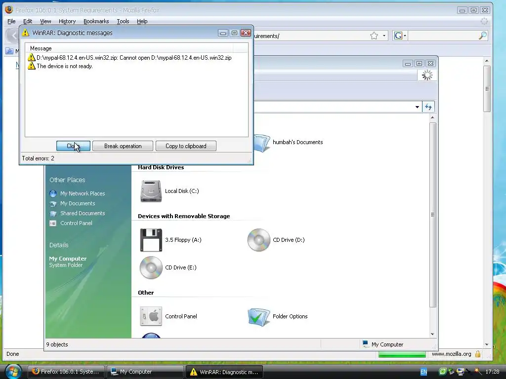Switch to Firefox taskbar button
The width and height of the screenshot is (506, 379).
(66, 372)
